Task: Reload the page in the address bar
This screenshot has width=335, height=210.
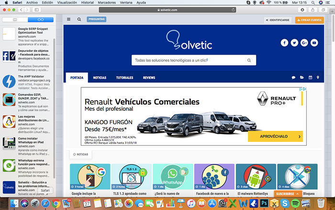Action: (x=233, y=10)
